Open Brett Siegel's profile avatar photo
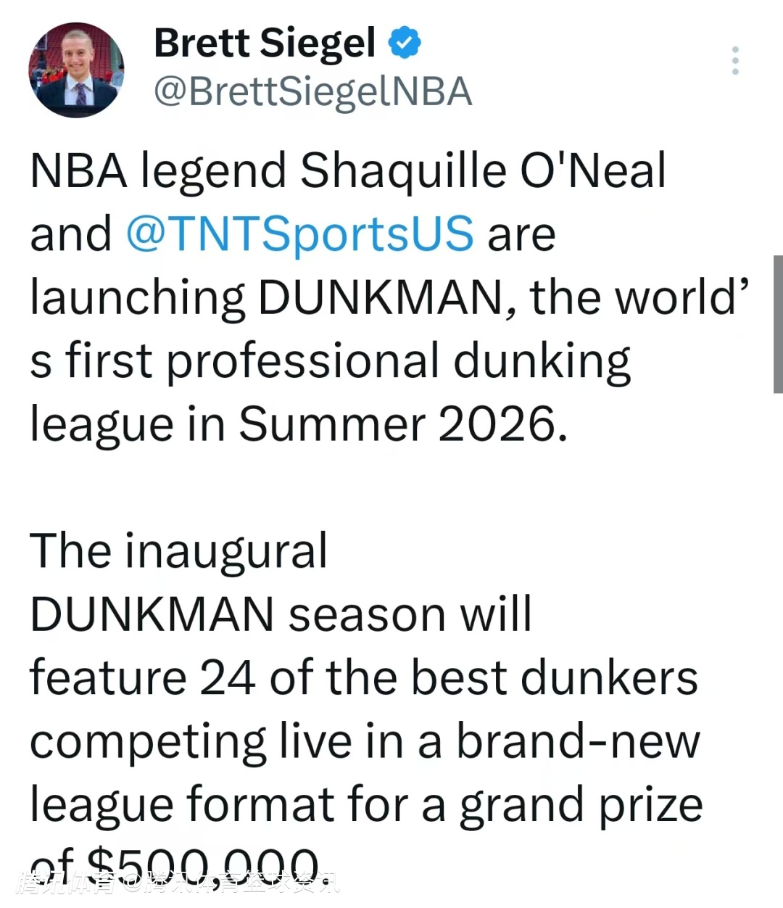 click(76, 70)
